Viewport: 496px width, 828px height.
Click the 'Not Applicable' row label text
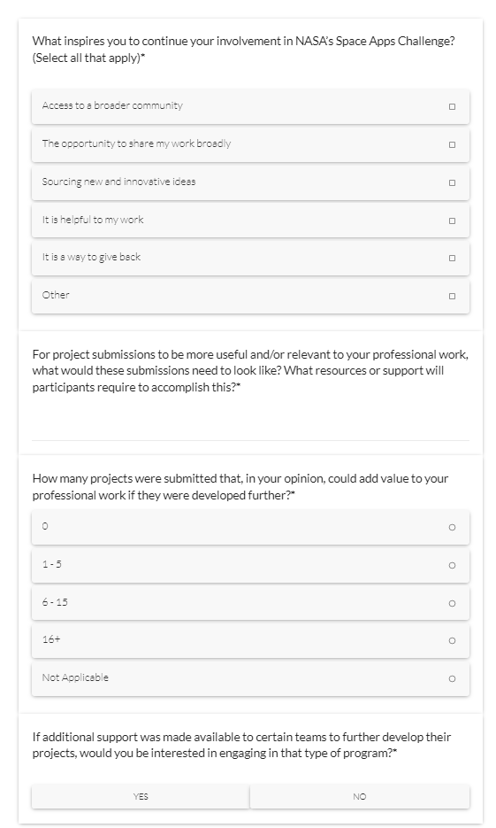(75, 677)
